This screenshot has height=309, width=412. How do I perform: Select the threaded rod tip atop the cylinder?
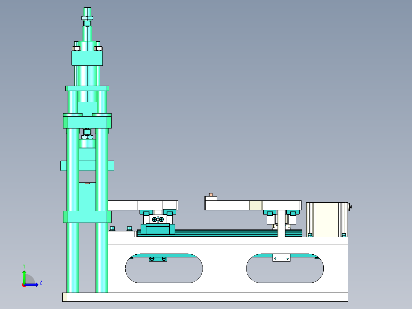[x=87, y=12]
